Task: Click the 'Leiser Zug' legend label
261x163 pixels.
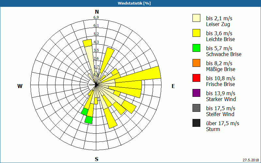Action: [x=218, y=24]
